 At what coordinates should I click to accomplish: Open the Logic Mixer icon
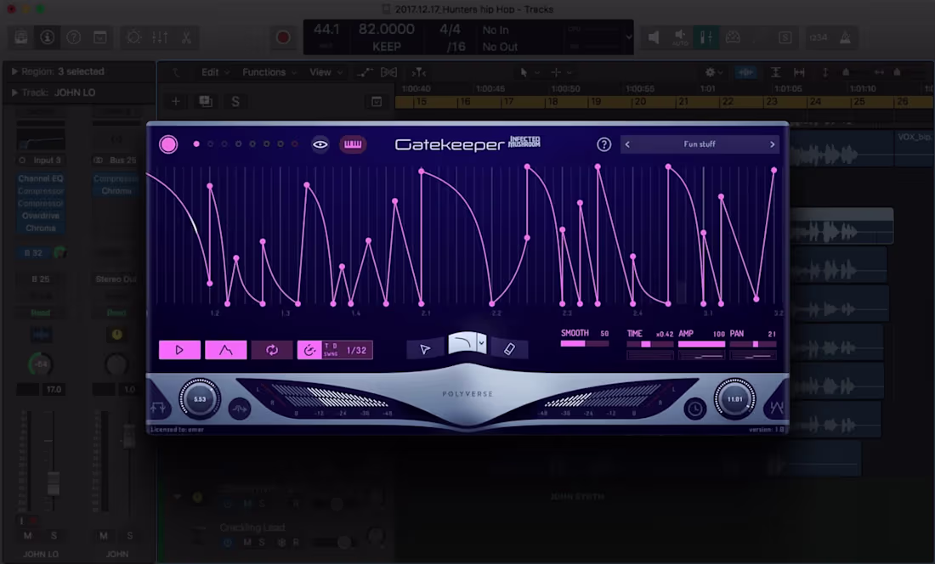[x=160, y=37]
